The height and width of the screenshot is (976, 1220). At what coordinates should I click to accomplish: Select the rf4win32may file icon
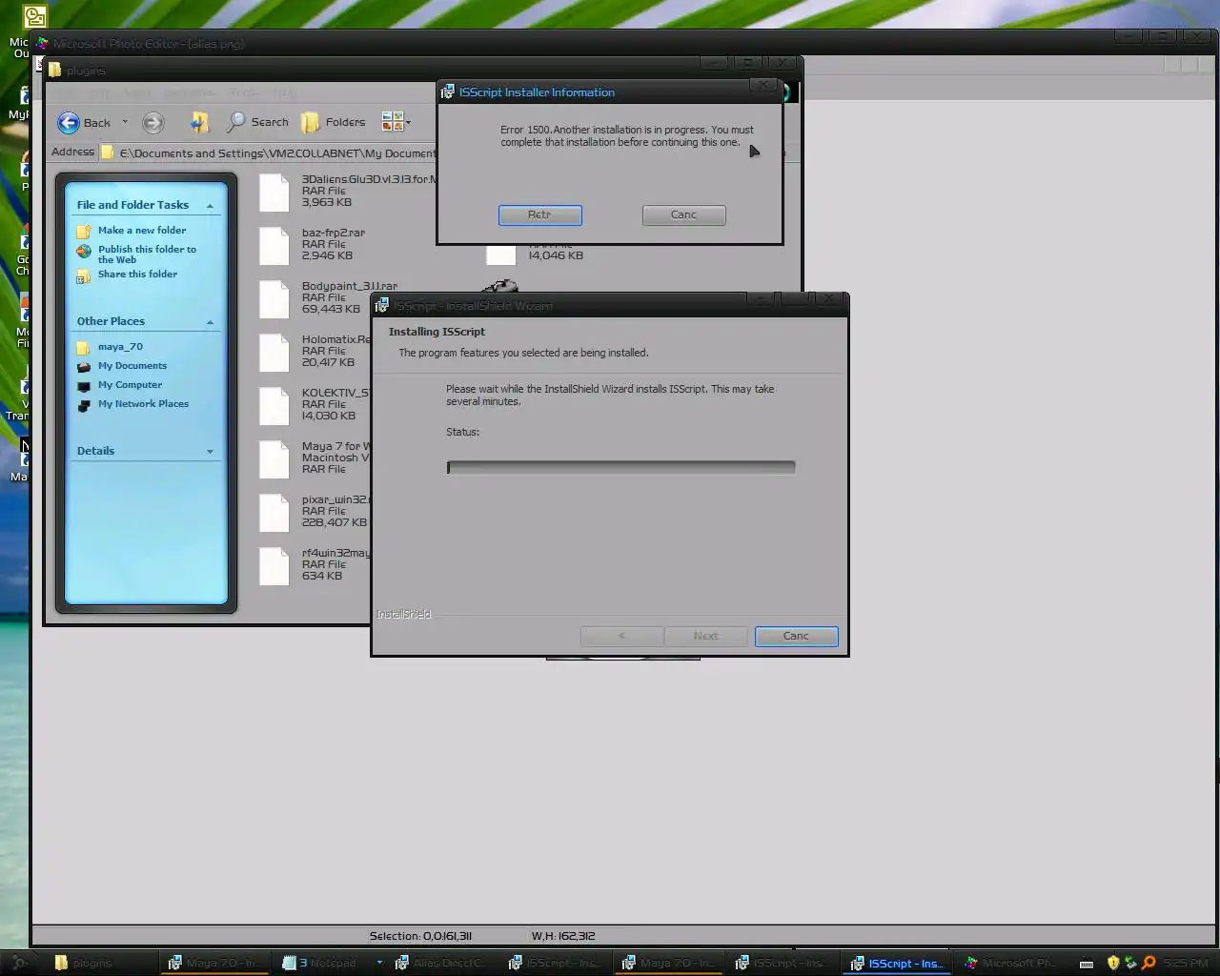[274, 566]
